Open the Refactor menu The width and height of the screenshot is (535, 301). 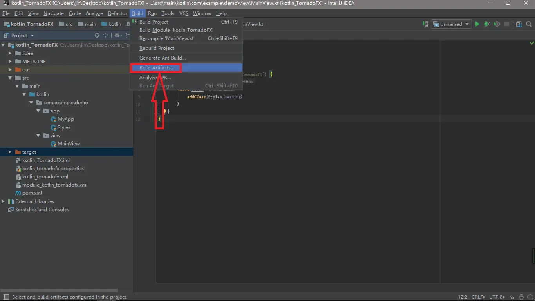coord(117,13)
